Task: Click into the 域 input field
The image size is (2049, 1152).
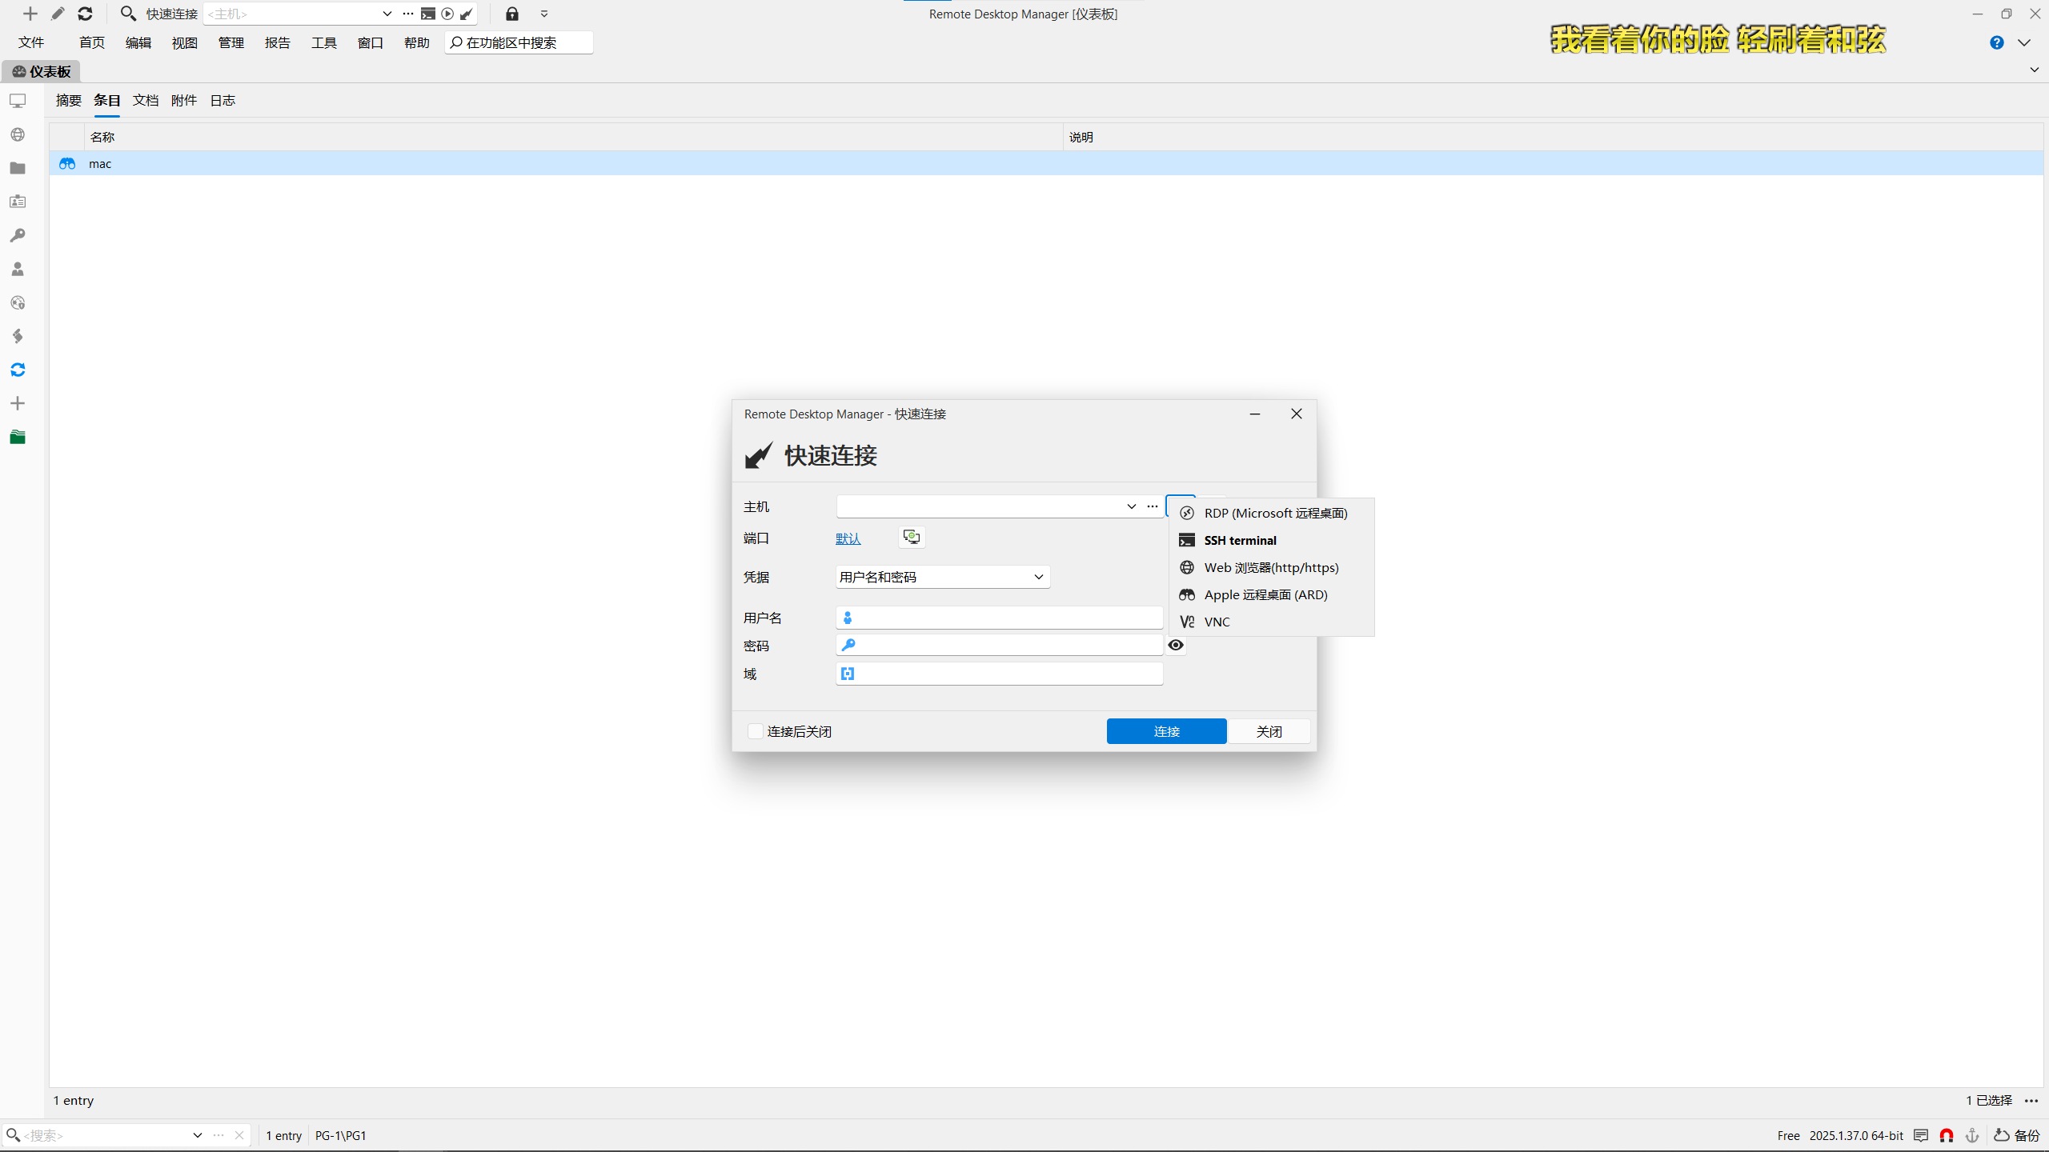Action: click(999, 674)
